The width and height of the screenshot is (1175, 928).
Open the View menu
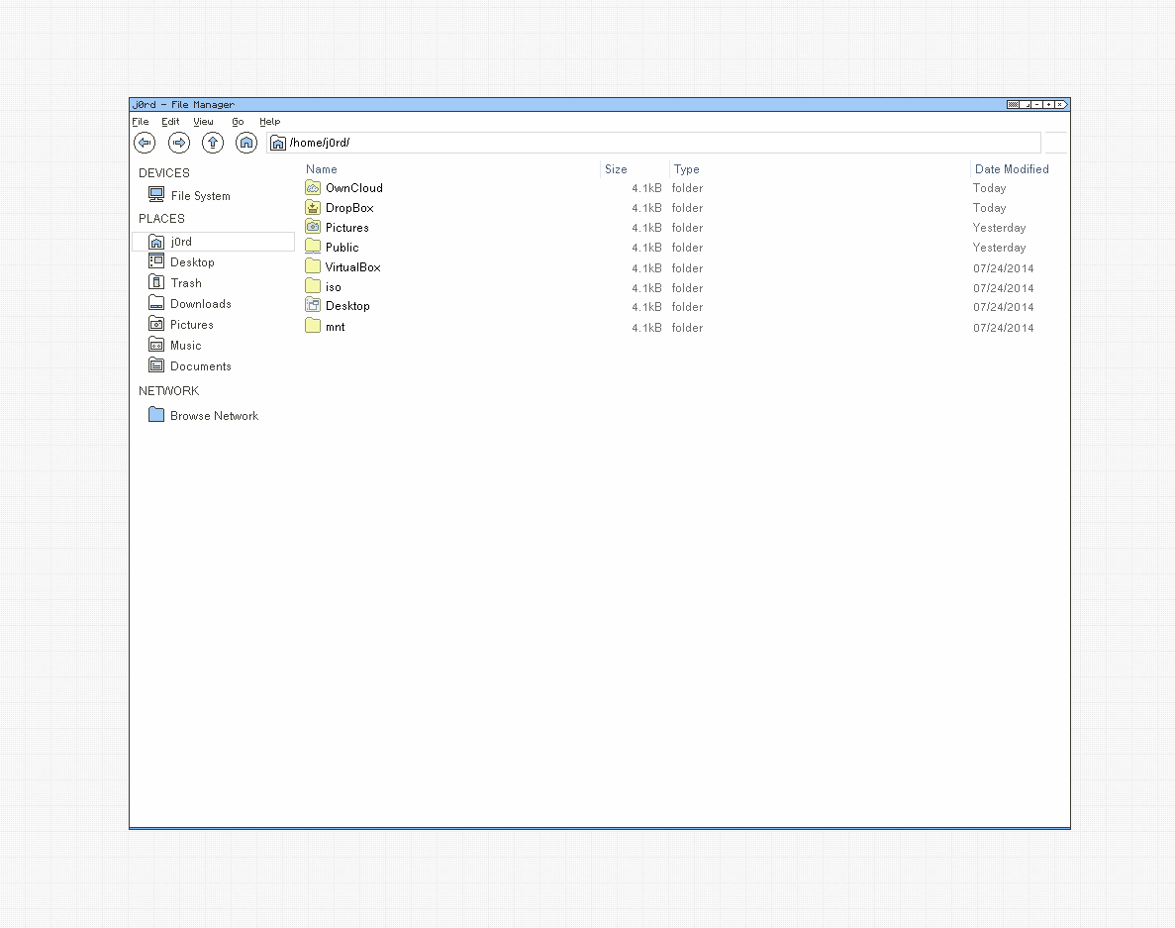tap(203, 122)
